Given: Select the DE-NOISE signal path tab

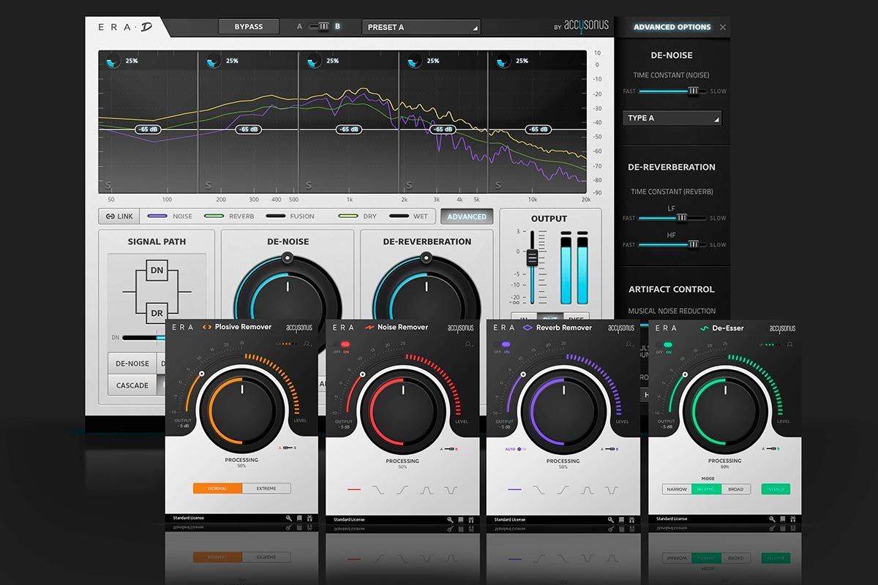Looking at the screenshot, I should click(x=132, y=363).
